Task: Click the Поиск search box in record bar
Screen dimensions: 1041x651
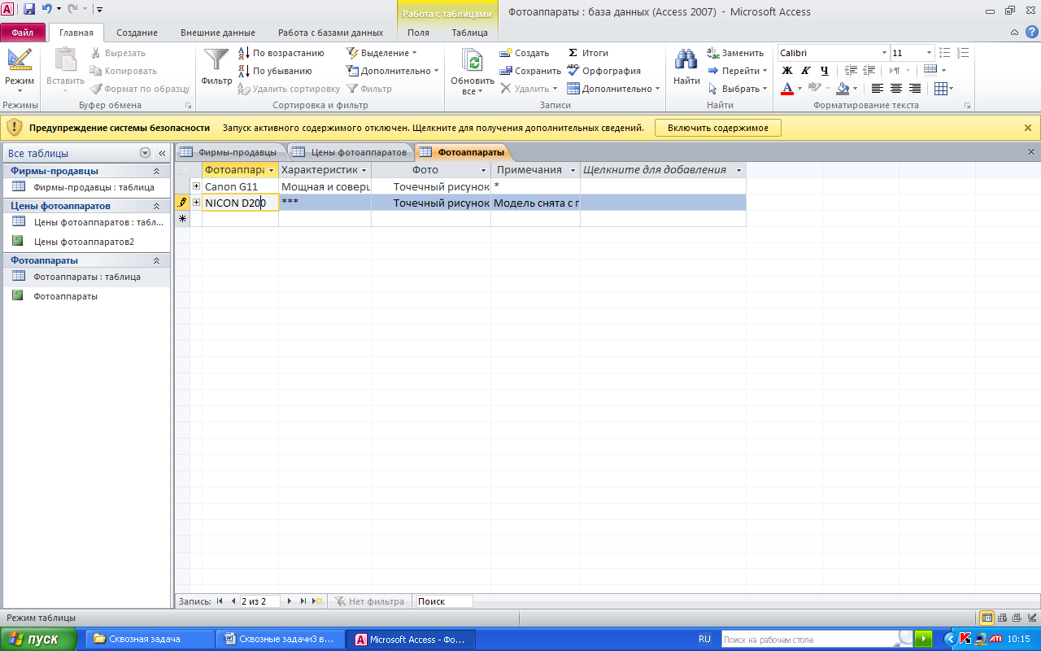Action: coord(443,601)
